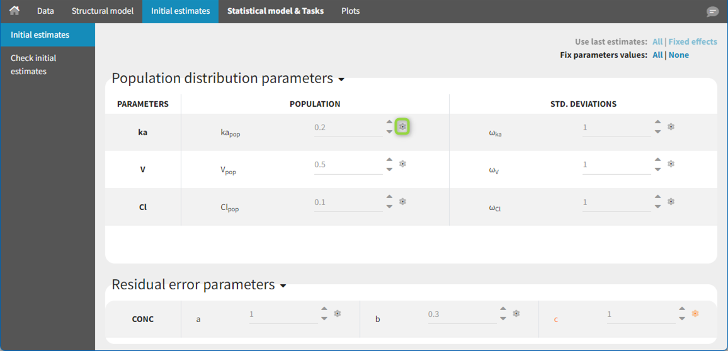Click the V_pop value input field
Viewport: 728px width, 351px height.
coord(348,165)
